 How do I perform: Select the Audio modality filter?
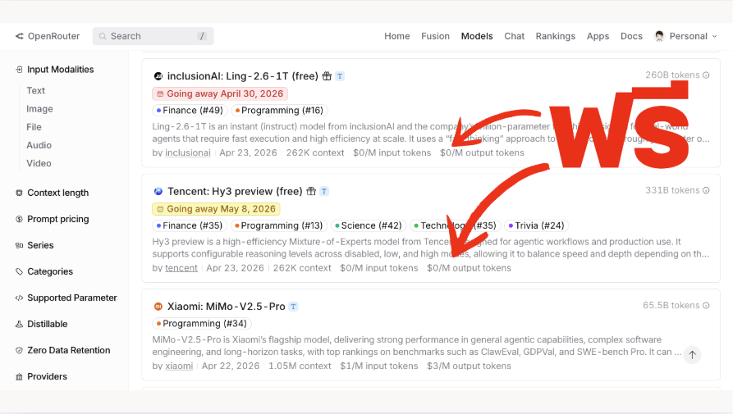click(x=39, y=145)
